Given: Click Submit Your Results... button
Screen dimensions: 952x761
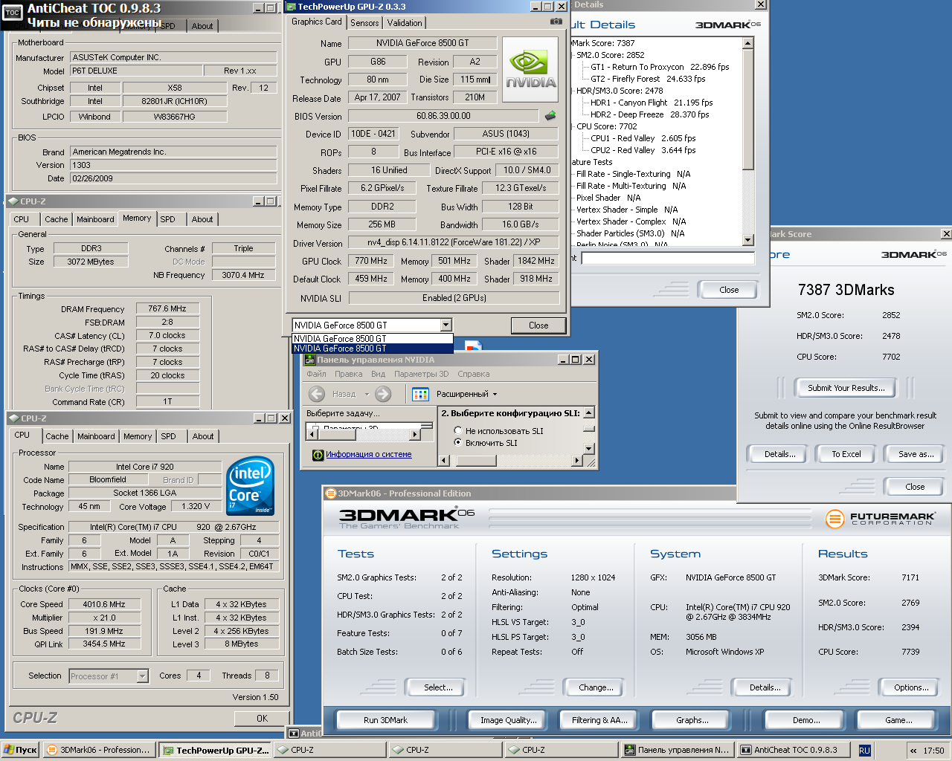Looking at the screenshot, I should click(846, 388).
